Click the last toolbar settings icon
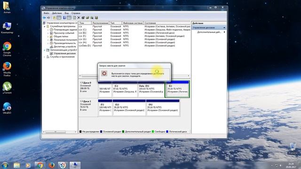Viewport: 301px width, 169px height. (x=96, y=18)
